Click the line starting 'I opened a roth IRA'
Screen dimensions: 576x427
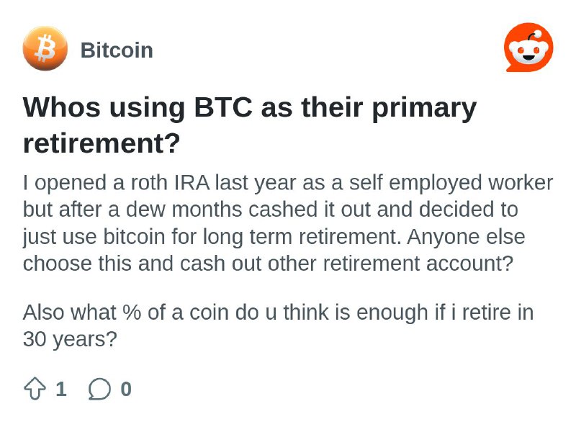(287, 183)
